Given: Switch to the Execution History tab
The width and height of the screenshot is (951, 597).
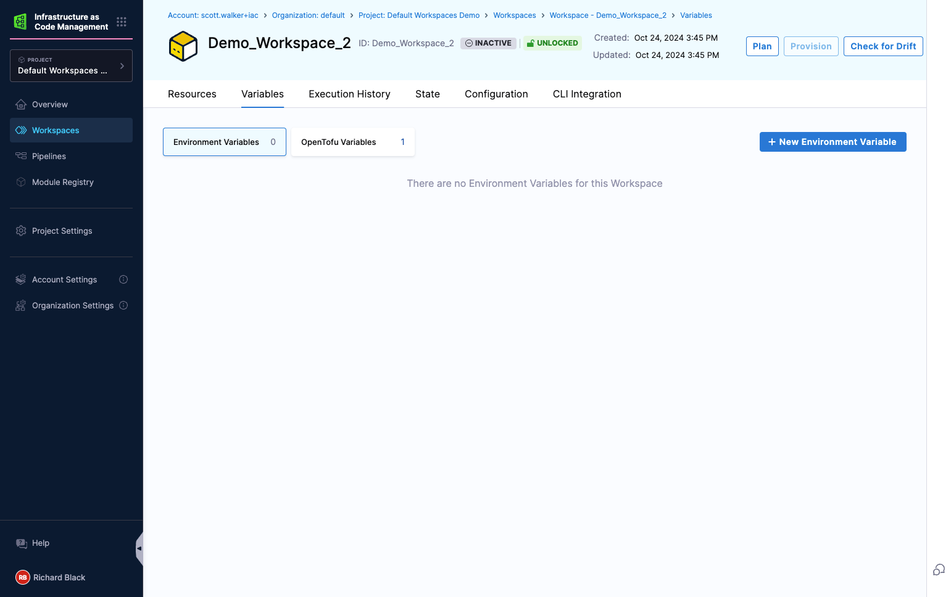Looking at the screenshot, I should point(349,94).
